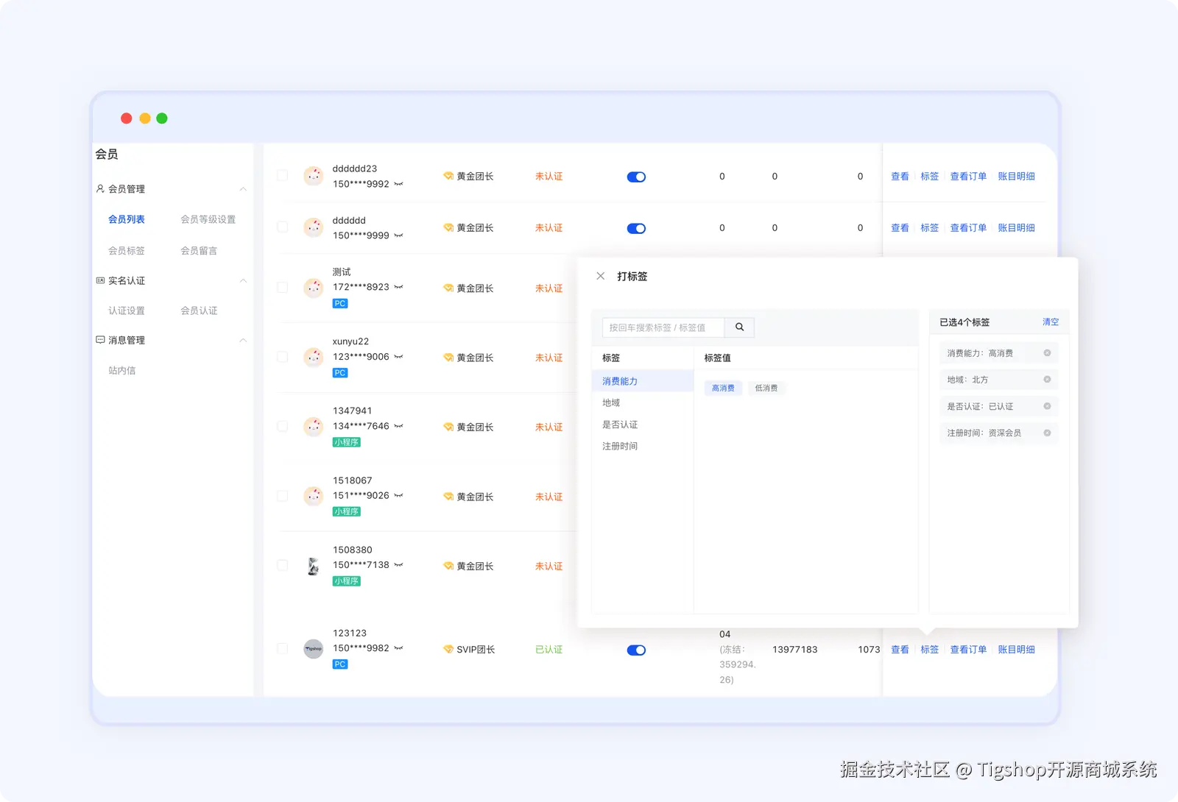Image resolution: width=1178 pixels, height=802 pixels.
Task: Reveal the phone number 151****9026
Action: tap(398, 495)
